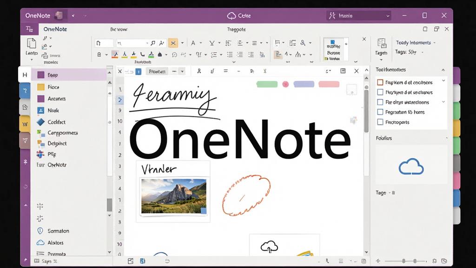Click the funnel filter icon in sidebar

tap(25, 141)
